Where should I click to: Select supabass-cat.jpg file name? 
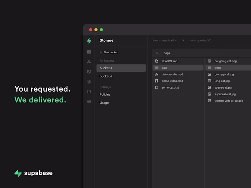tap(225, 94)
